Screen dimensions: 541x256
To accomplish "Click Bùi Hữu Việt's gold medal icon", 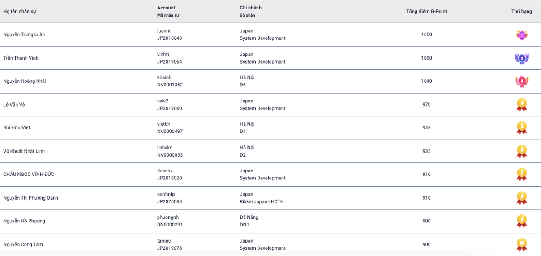I will pyautogui.click(x=522, y=128).
